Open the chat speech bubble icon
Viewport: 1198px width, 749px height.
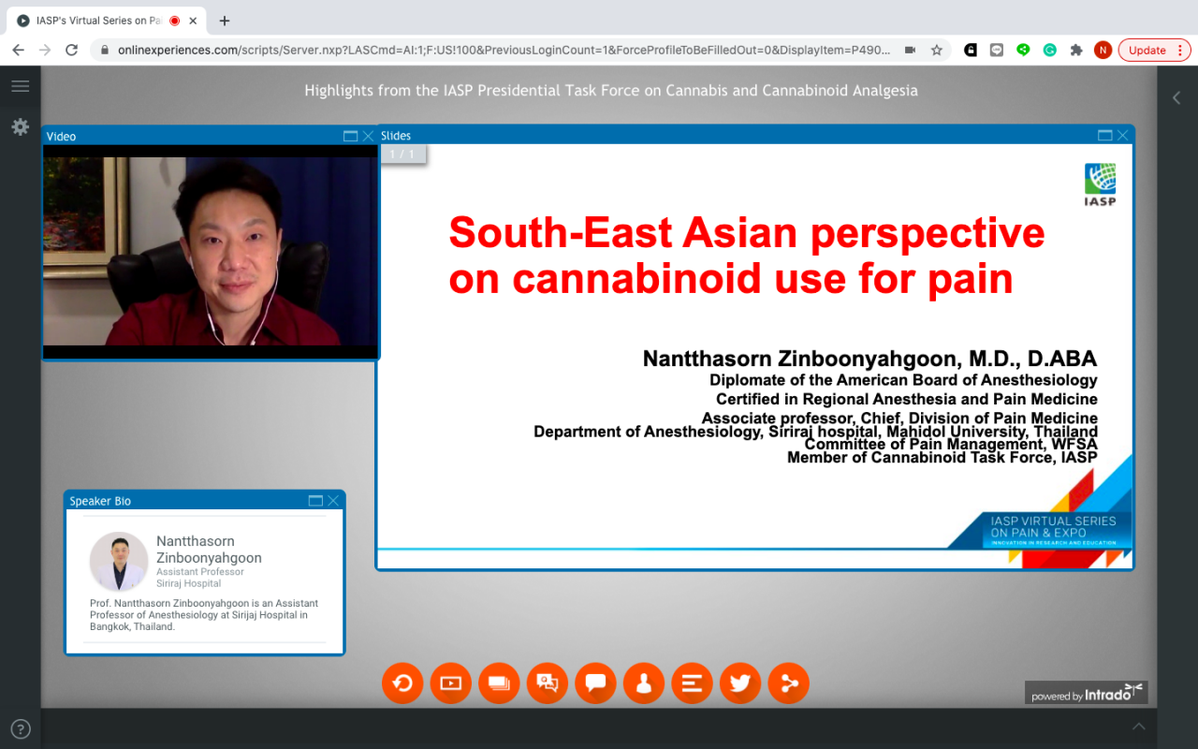click(x=595, y=683)
